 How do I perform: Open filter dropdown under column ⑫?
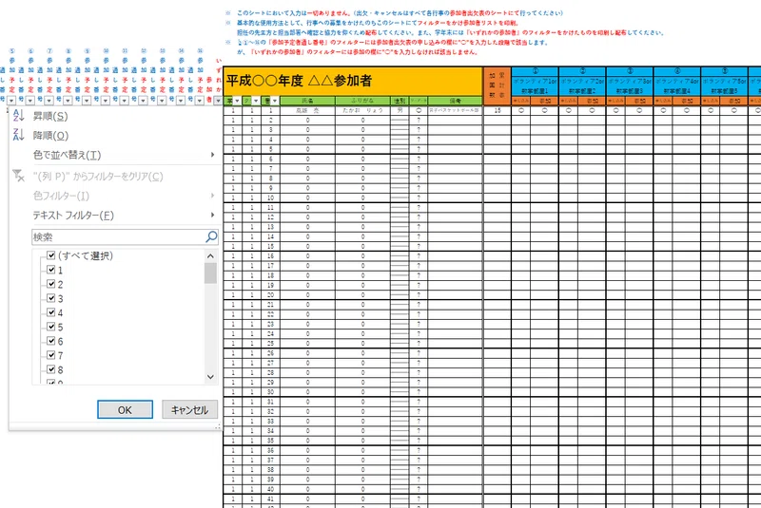pyautogui.click(x=144, y=101)
